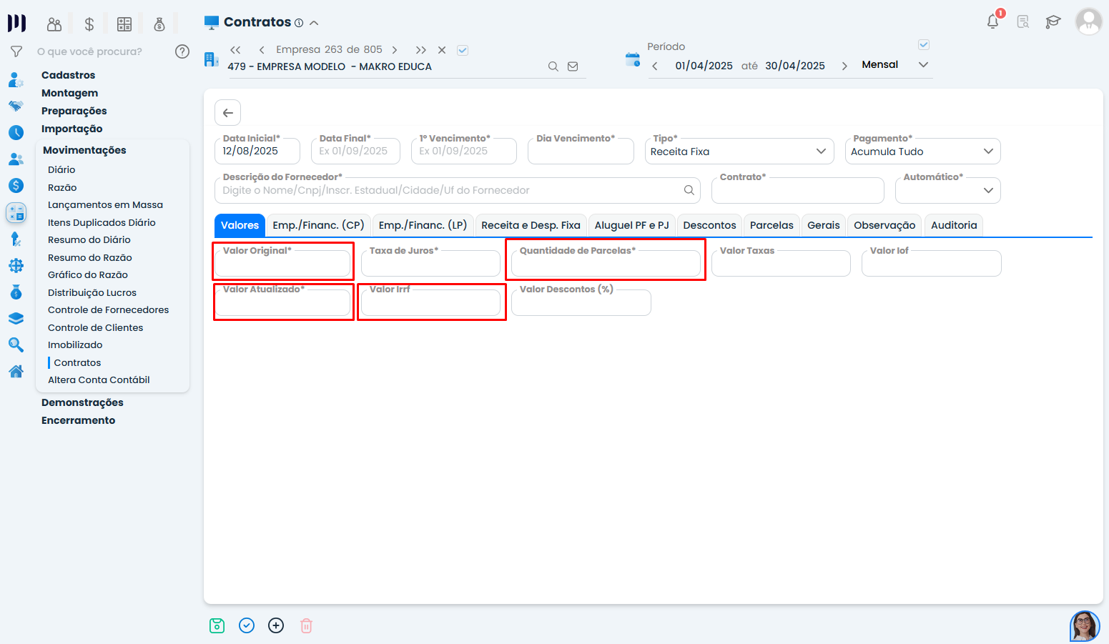This screenshot has height=644, width=1109.
Task: Open the filter funnel icon in sidebar
Action: point(16,51)
